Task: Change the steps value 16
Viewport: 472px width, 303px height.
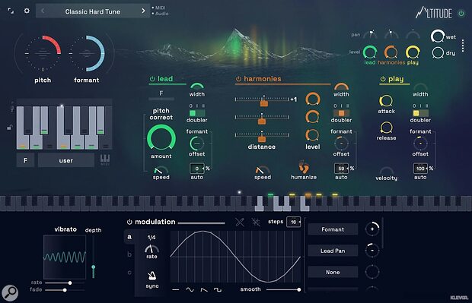Action: coord(294,222)
